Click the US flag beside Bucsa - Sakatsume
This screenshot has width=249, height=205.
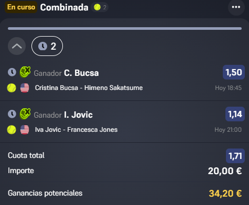click(25, 88)
